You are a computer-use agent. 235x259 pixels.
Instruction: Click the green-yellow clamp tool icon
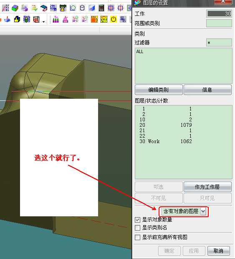(63, 8)
